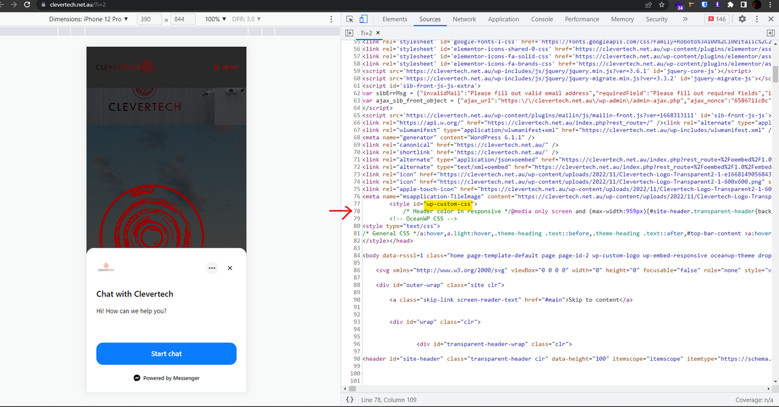The height and width of the screenshot is (407, 779).
Task: Click the Powered by Messenger link
Action: 166,378
